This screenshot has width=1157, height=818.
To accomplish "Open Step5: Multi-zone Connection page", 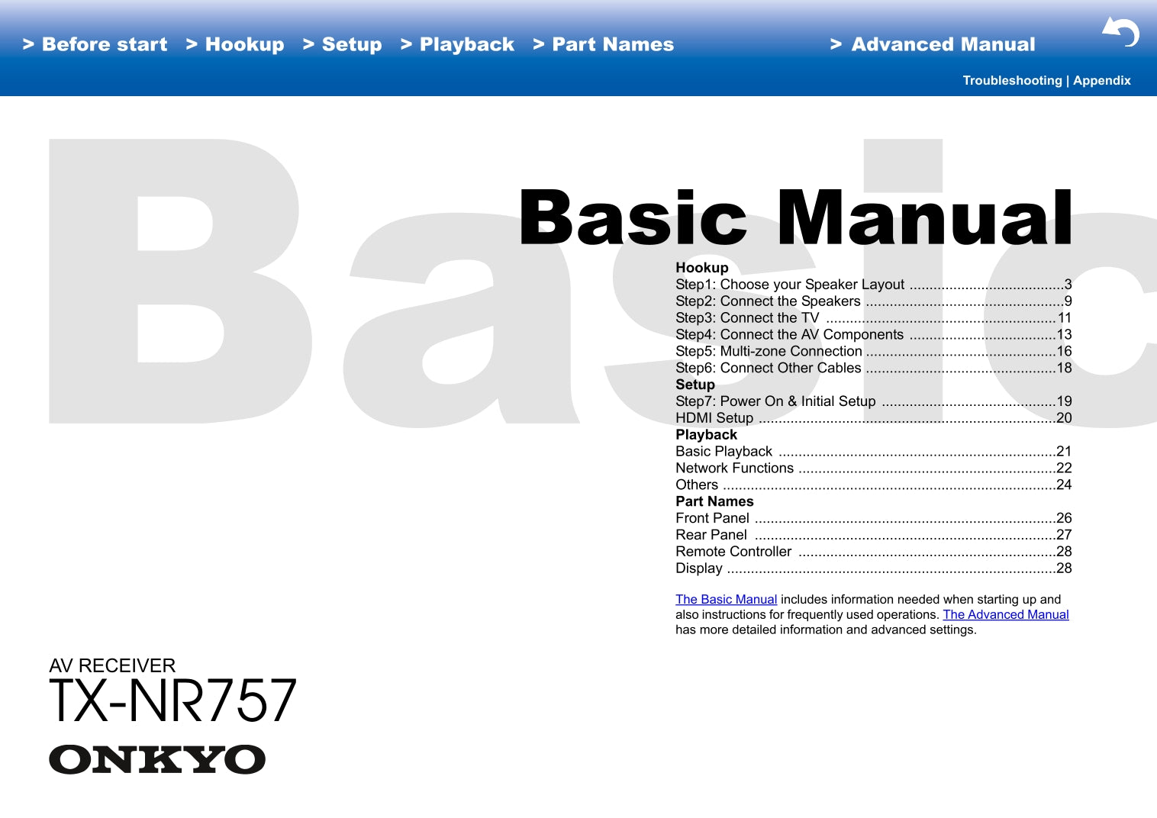I will [x=769, y=351].
